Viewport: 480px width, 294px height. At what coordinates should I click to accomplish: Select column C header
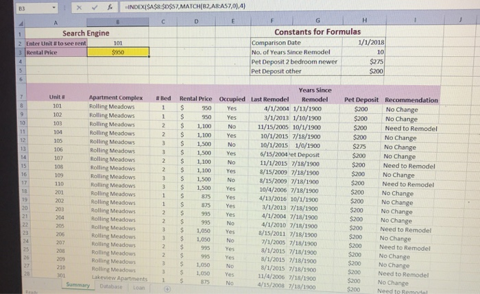tap(163, 21)
